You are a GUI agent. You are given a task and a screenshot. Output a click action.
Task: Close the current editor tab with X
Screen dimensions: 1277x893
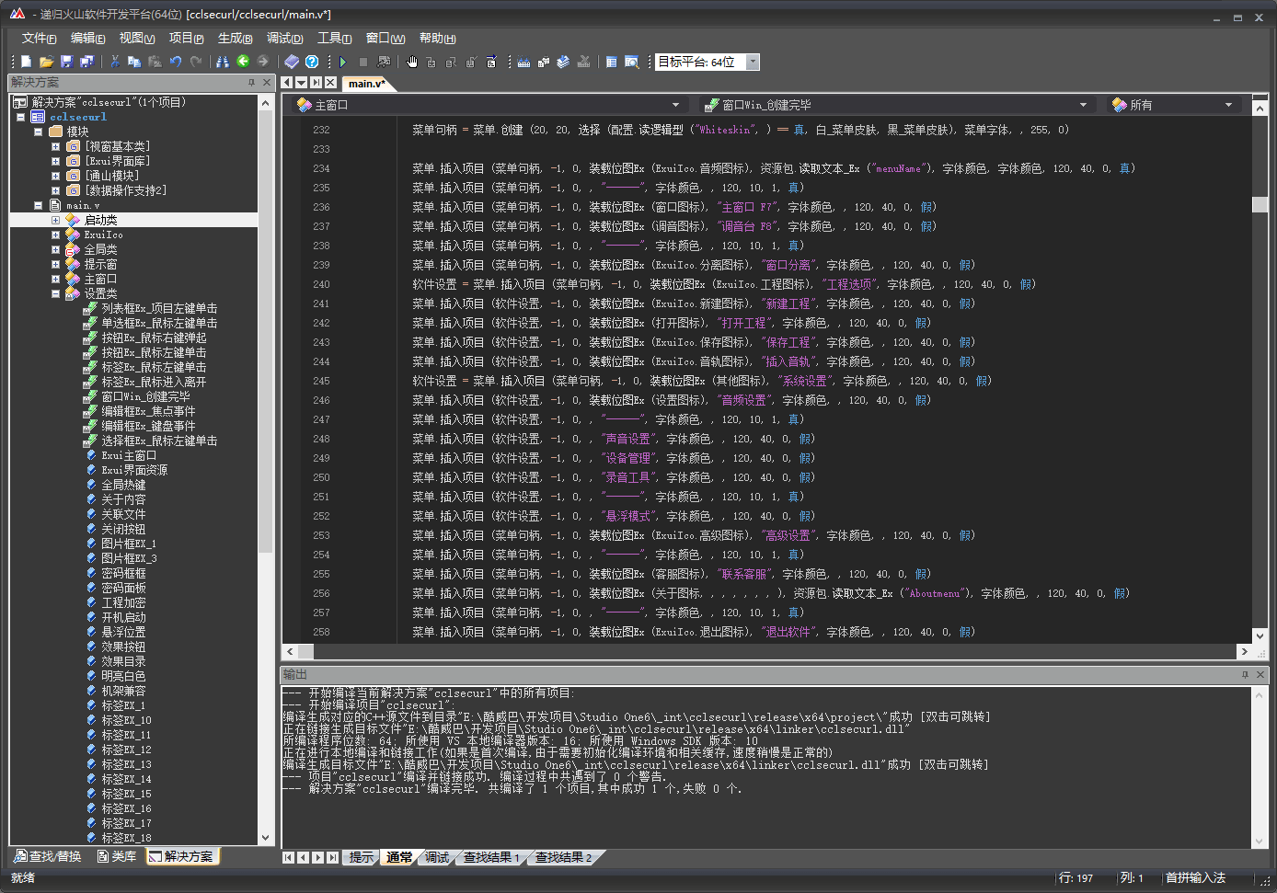[330, 83]
